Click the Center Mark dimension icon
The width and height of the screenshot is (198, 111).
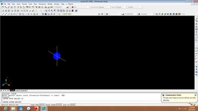pyautogui.click(x=42, y=7)
